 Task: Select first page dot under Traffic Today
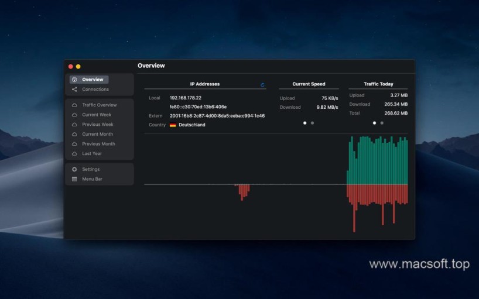click(374, 123)
